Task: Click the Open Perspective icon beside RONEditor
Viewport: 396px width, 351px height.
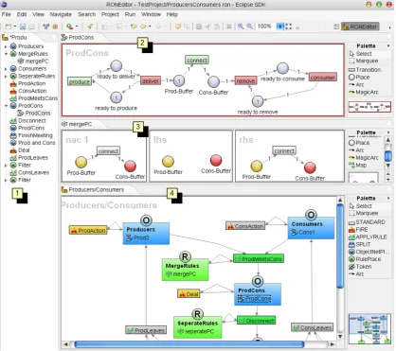Action: (x=336, y=26)
